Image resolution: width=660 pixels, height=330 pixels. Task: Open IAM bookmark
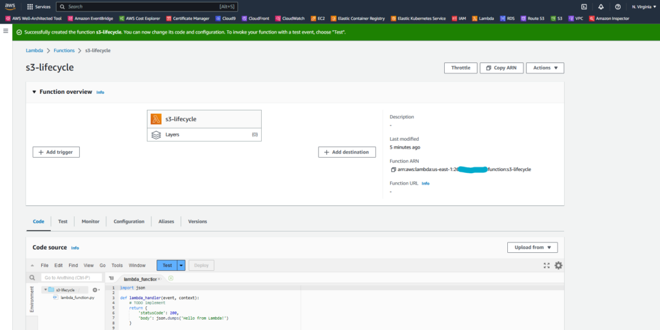pos(459,19)
